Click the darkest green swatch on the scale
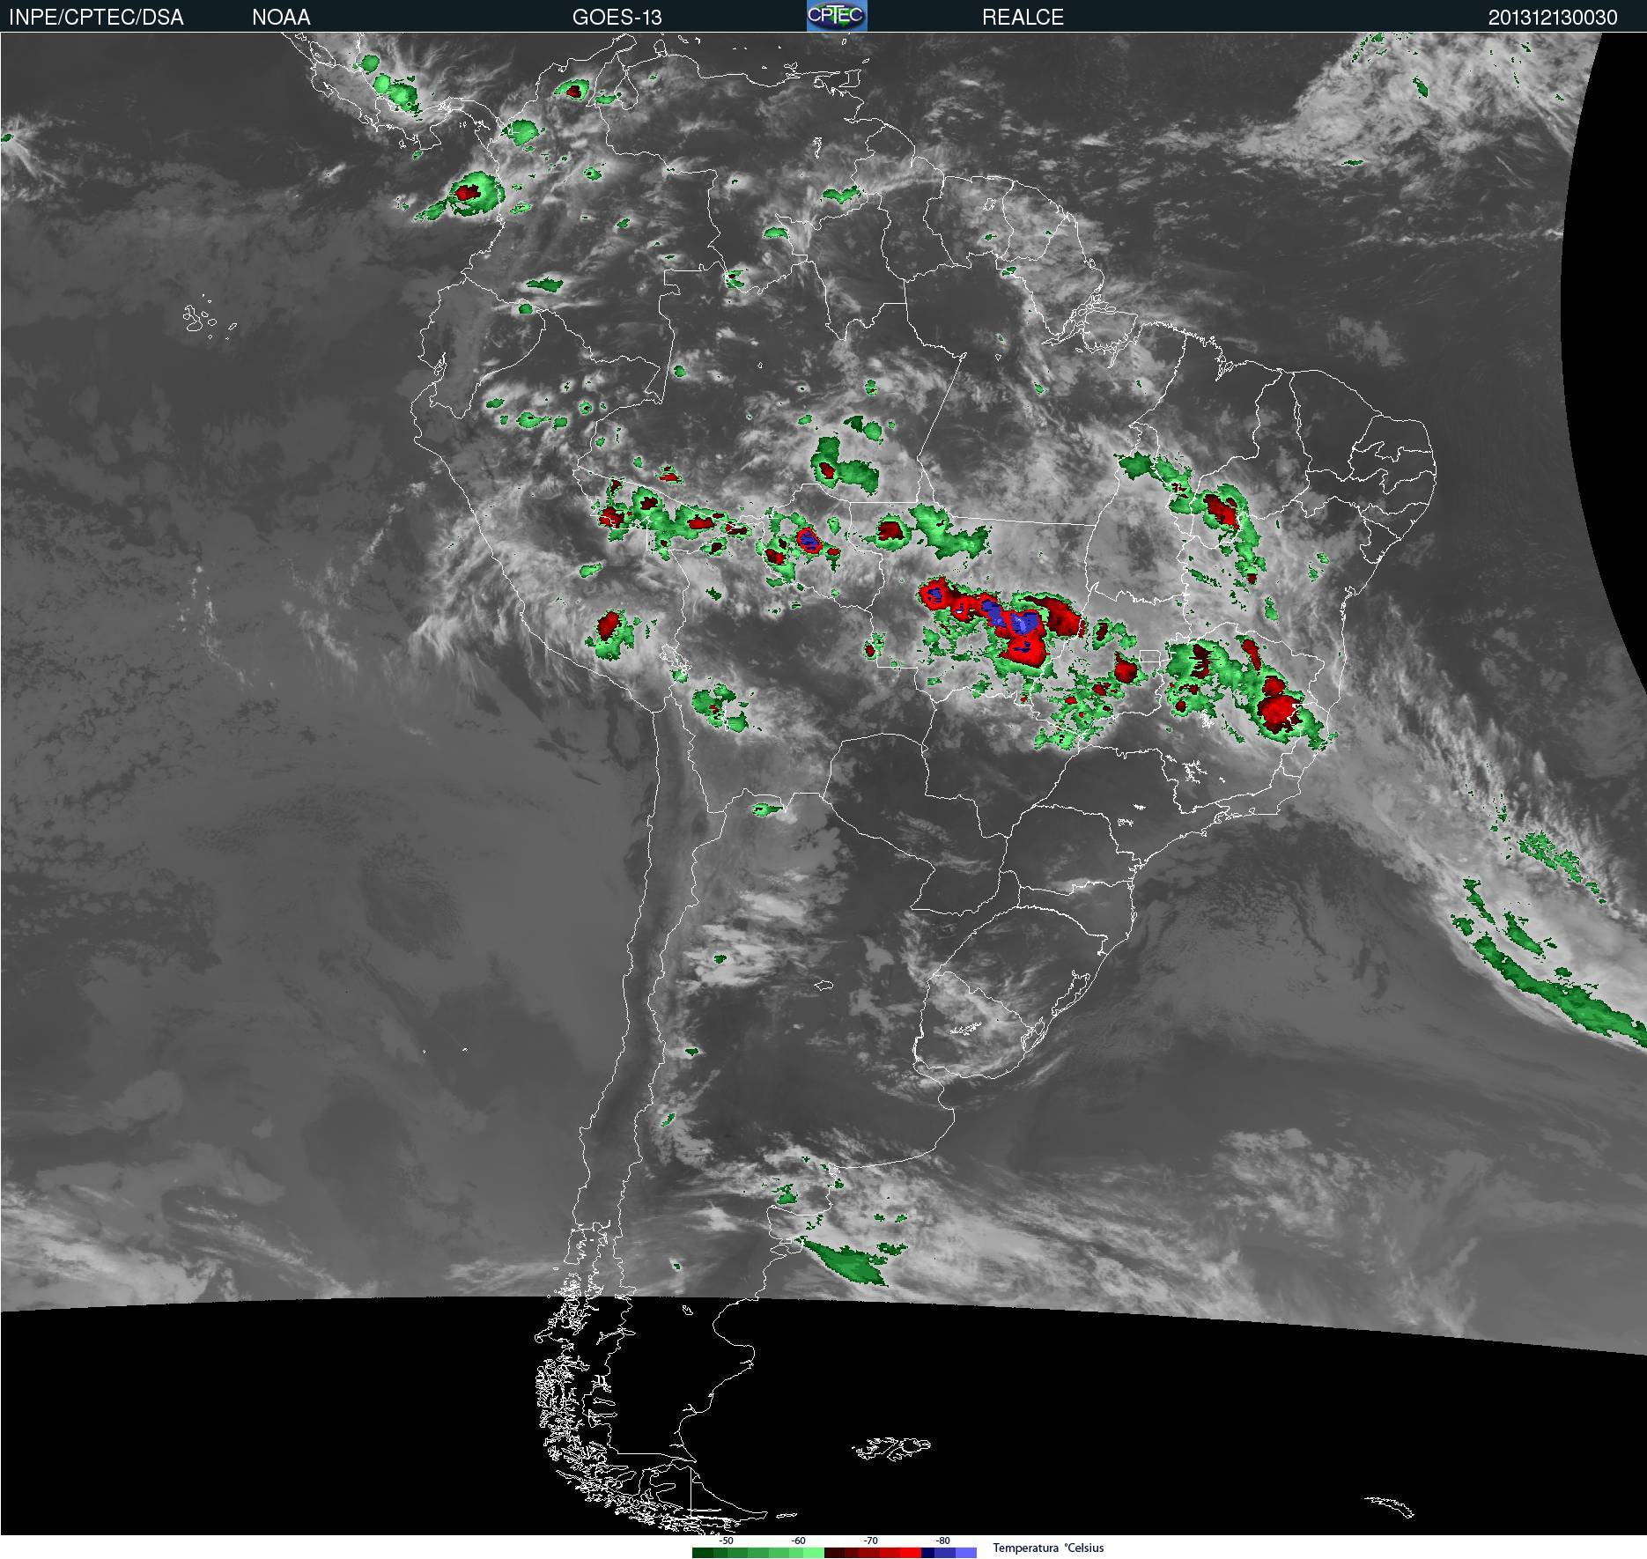 click(x=703, y=1553)
